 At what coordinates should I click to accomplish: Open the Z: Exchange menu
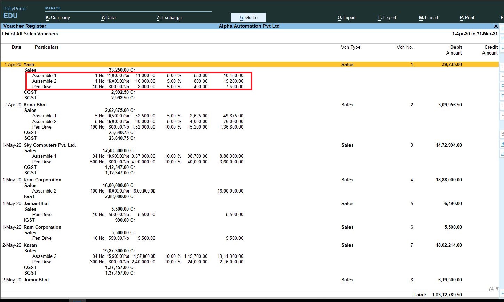[x=169, y=17]
